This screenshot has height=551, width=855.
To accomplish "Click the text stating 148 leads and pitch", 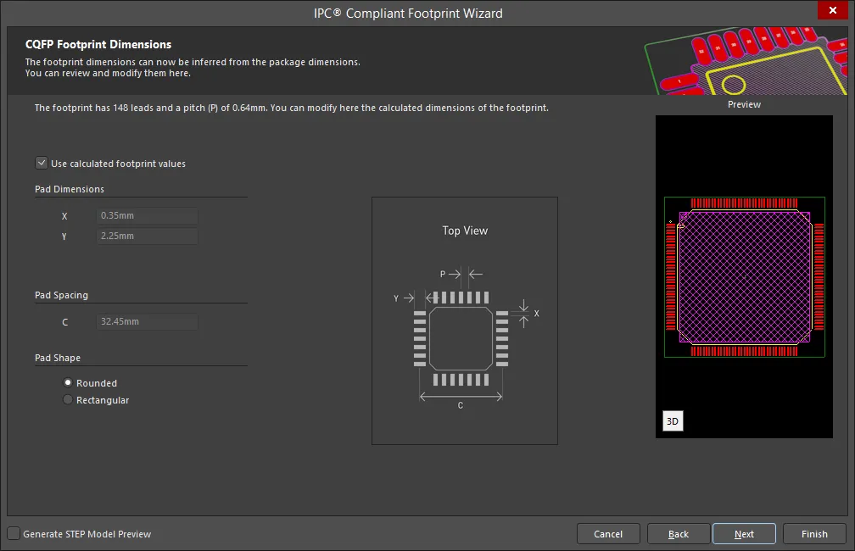I will pos(291,108).
